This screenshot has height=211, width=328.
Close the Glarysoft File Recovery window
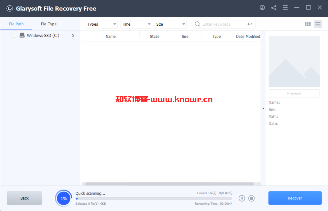point(320,8)
